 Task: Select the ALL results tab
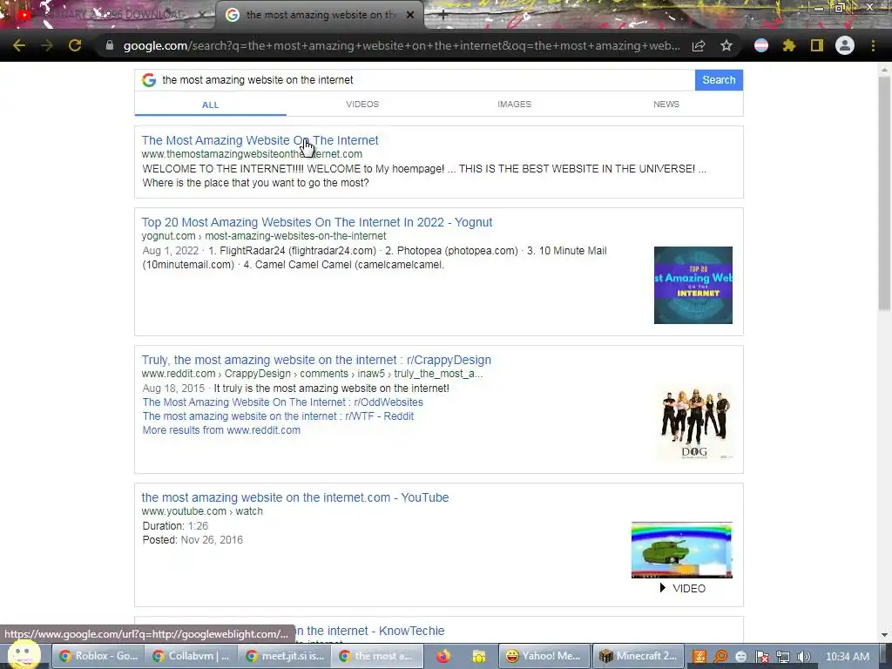coord(211,105)
